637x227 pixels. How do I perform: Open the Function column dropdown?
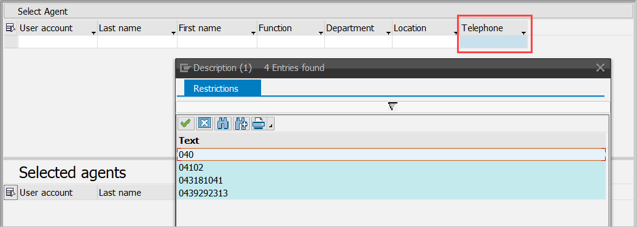321,33
